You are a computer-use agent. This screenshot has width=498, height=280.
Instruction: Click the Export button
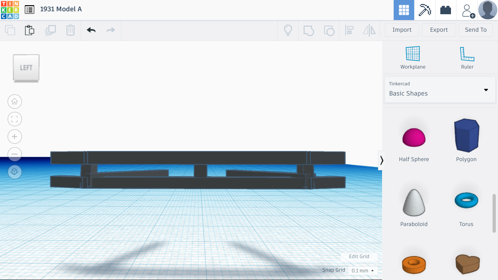click(439, 30)
